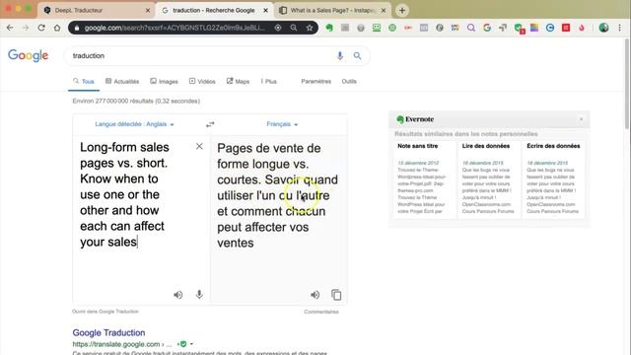Image resolution: width=631 pixels, height=355 pixels.
Task: Switch to the DeepL Traducteur tab
Action: tap(96, 11)
